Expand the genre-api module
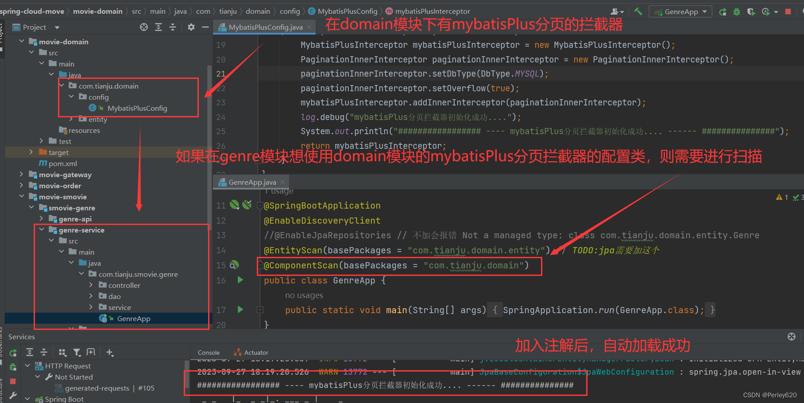Screen dimensions: 804x403 click(42, 218)
